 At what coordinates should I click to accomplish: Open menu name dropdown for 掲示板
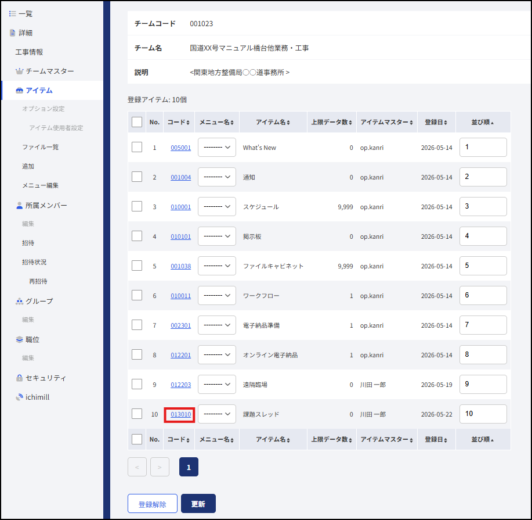coord(217,236)
